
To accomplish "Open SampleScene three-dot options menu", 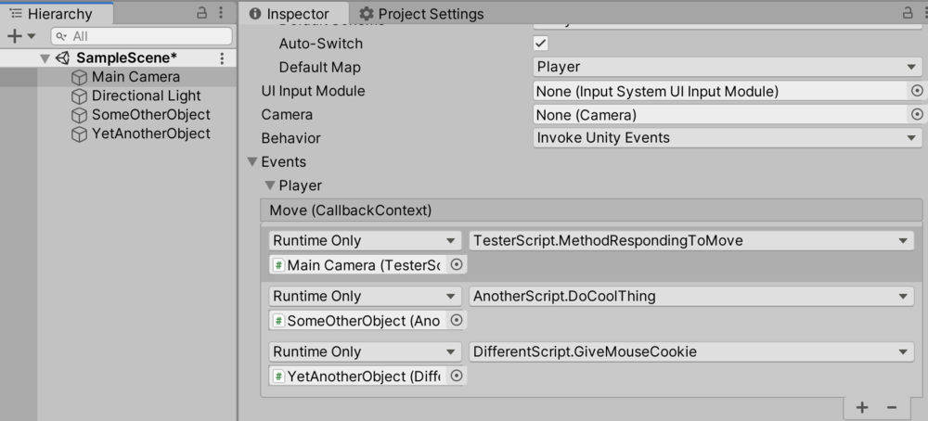I will [222, 58].
